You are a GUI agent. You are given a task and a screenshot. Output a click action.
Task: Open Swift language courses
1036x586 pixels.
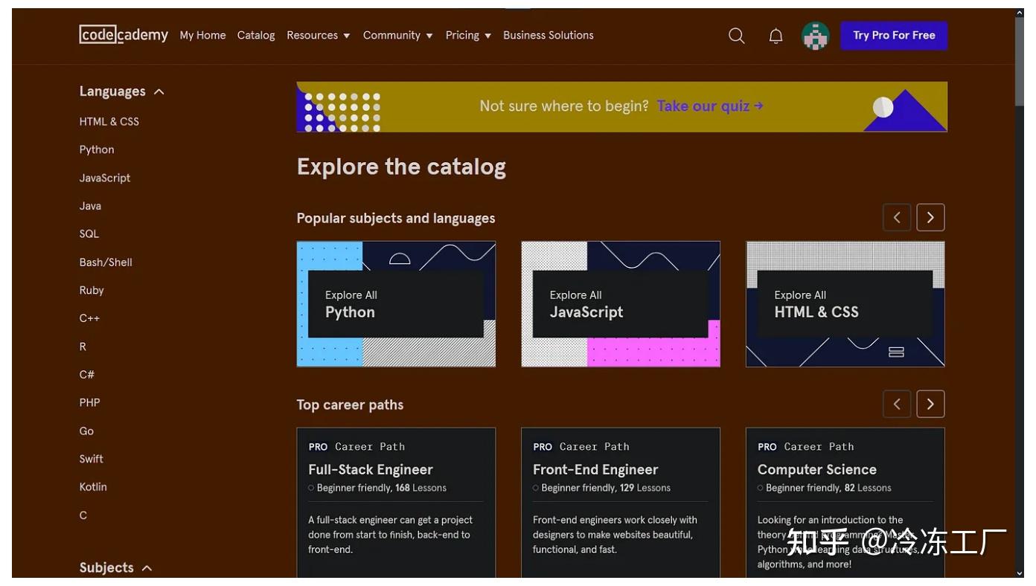tap(92, 459)
